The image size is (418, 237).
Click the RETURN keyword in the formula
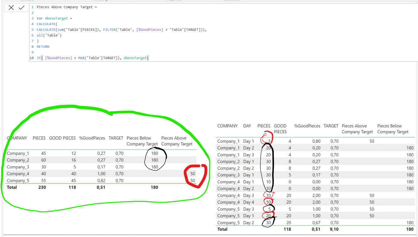coord(43,47)
